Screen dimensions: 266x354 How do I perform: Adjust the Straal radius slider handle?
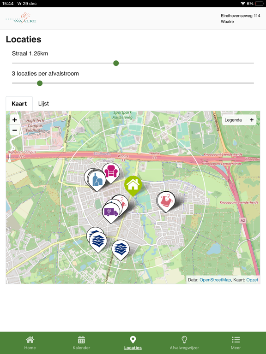pyautogui.click(x=116, y=63)
